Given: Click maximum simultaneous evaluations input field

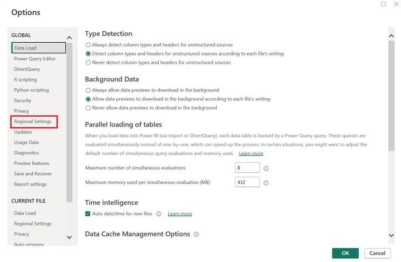Looking at the screenshot, I should coord(247,168).
